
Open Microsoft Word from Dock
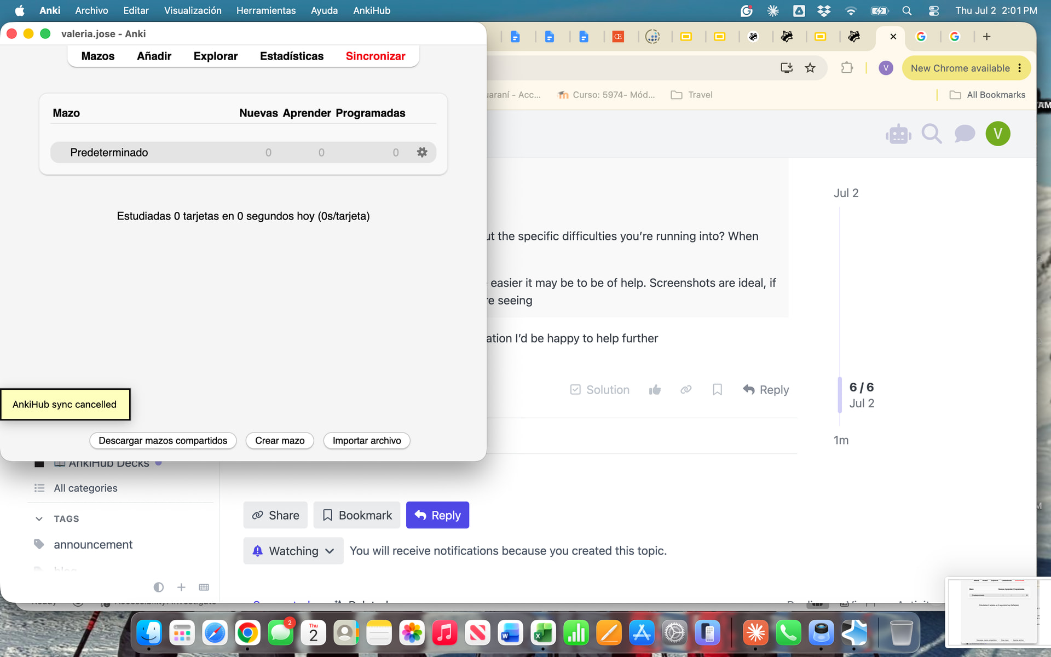tap(510, 633)
